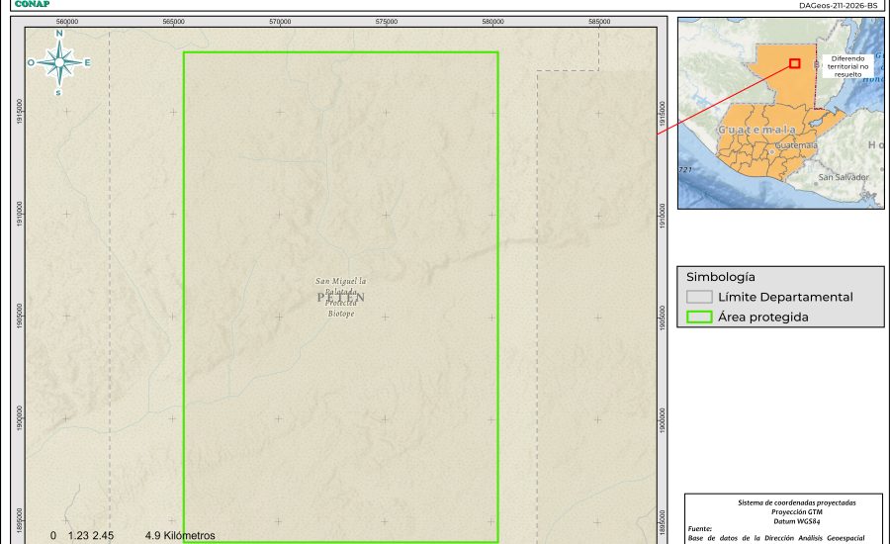Click the green Área protegida legend symbol
This screenshot has height=544, width=890.
click(699, 317)
